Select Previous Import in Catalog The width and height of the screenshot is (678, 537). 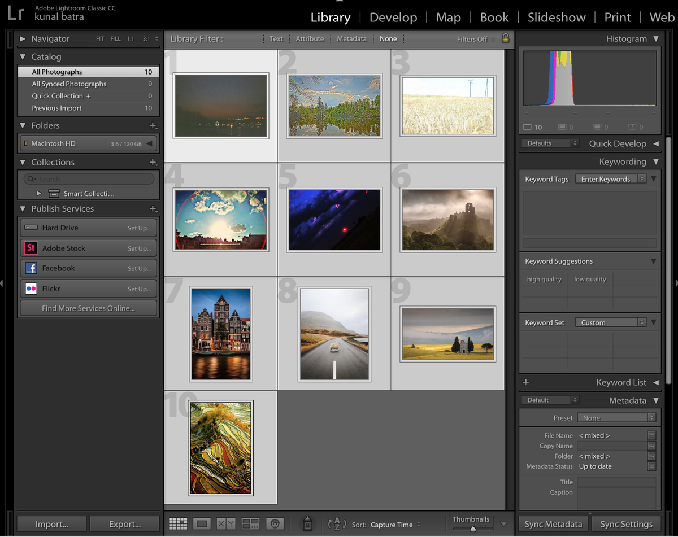pos(88,108)
